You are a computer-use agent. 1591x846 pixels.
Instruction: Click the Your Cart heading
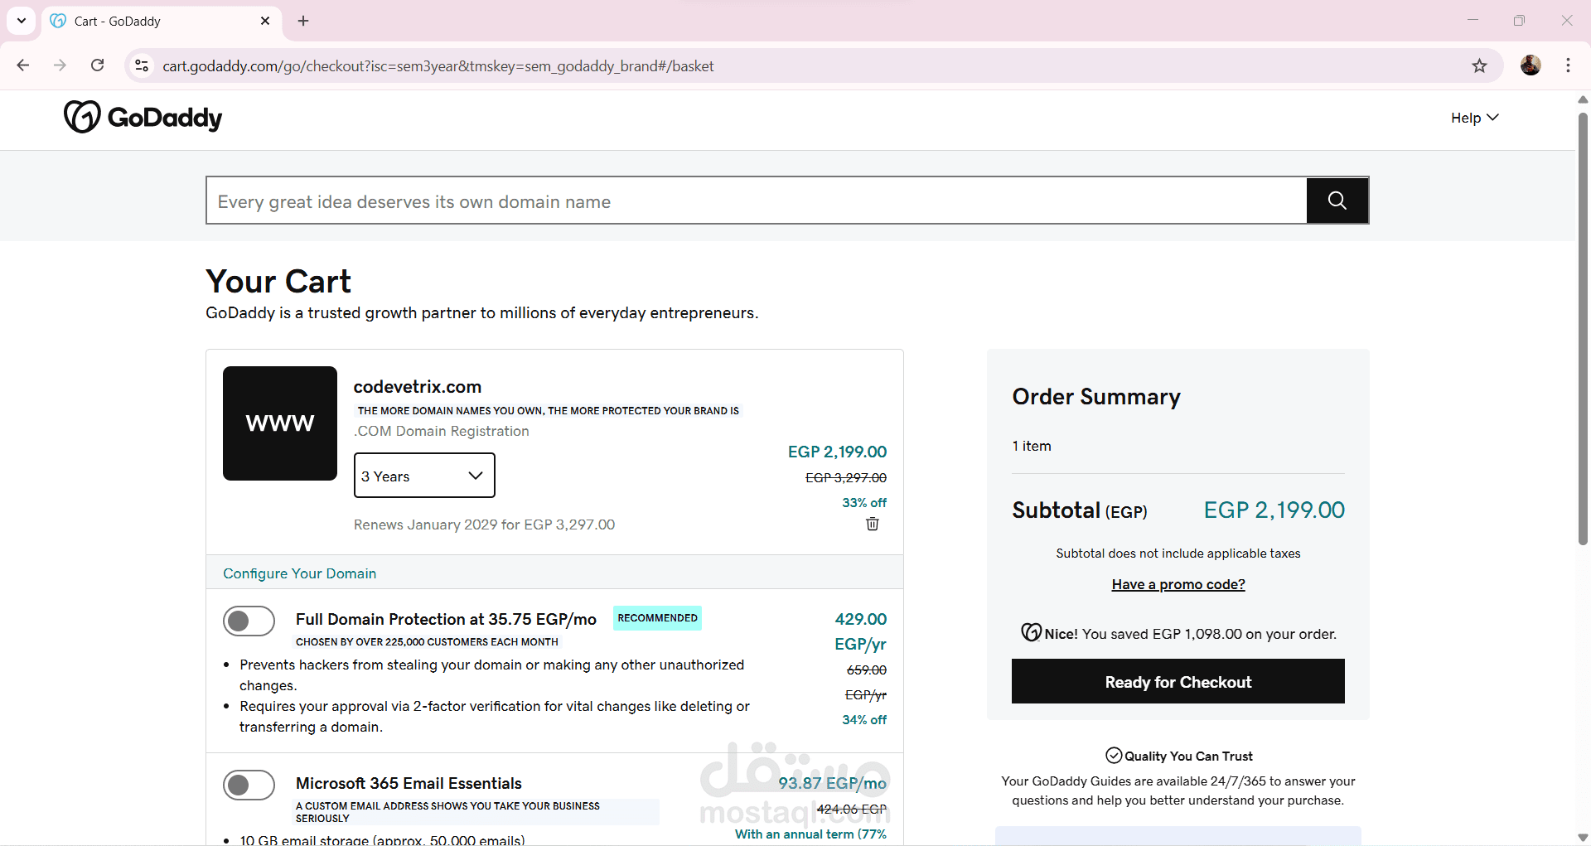coord(278,282)
